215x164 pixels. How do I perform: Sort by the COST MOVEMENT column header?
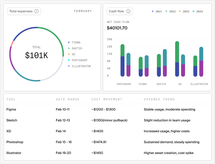(107, 99)
